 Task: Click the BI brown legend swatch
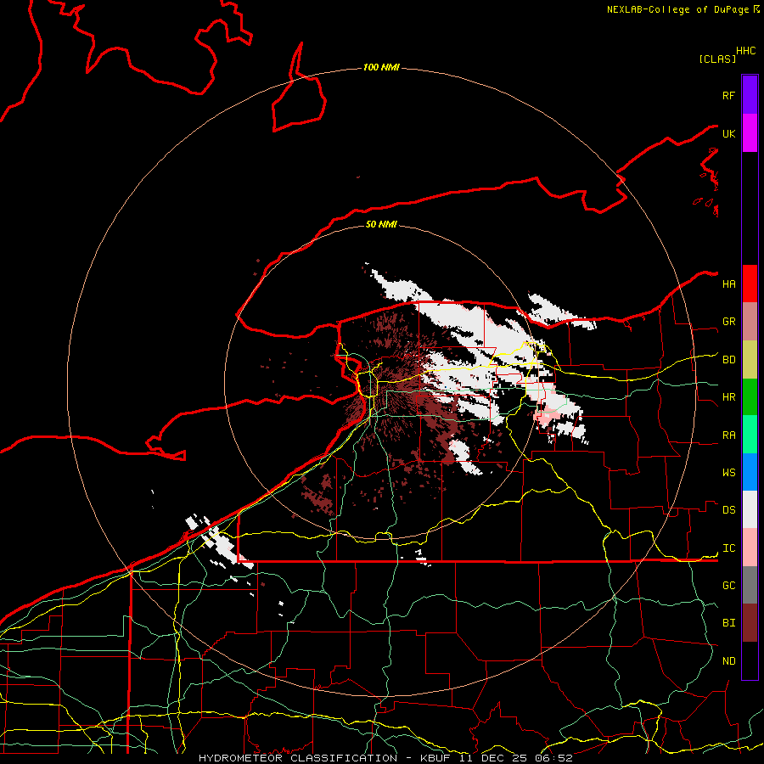(750, 623)
